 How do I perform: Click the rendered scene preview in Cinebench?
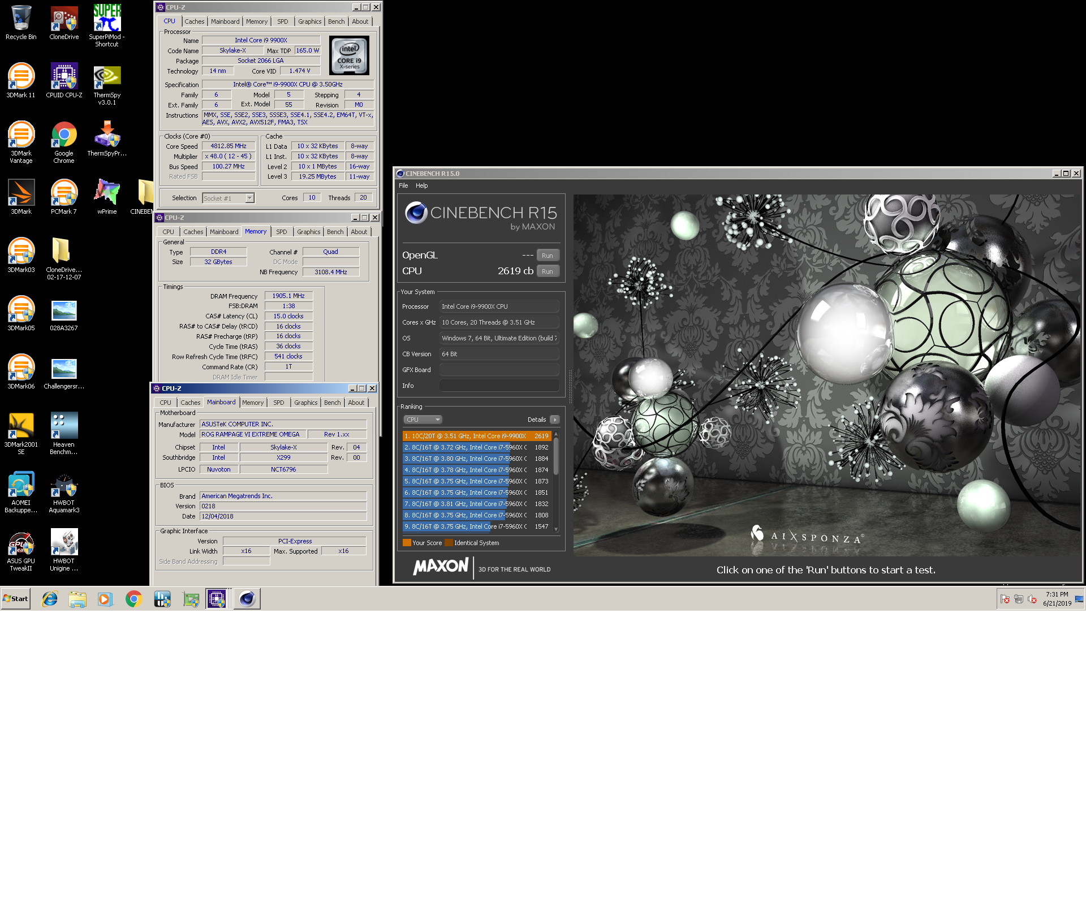(x=827, y=375)
